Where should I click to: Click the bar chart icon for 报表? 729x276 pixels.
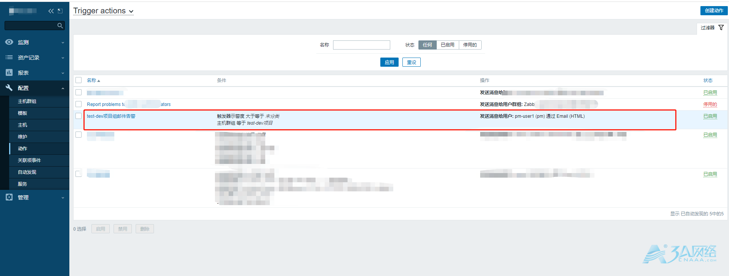pos(9,72)
